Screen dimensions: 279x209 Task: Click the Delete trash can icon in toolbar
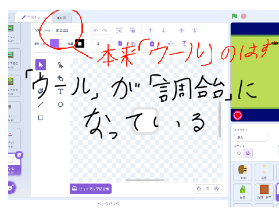coord(152,44)
